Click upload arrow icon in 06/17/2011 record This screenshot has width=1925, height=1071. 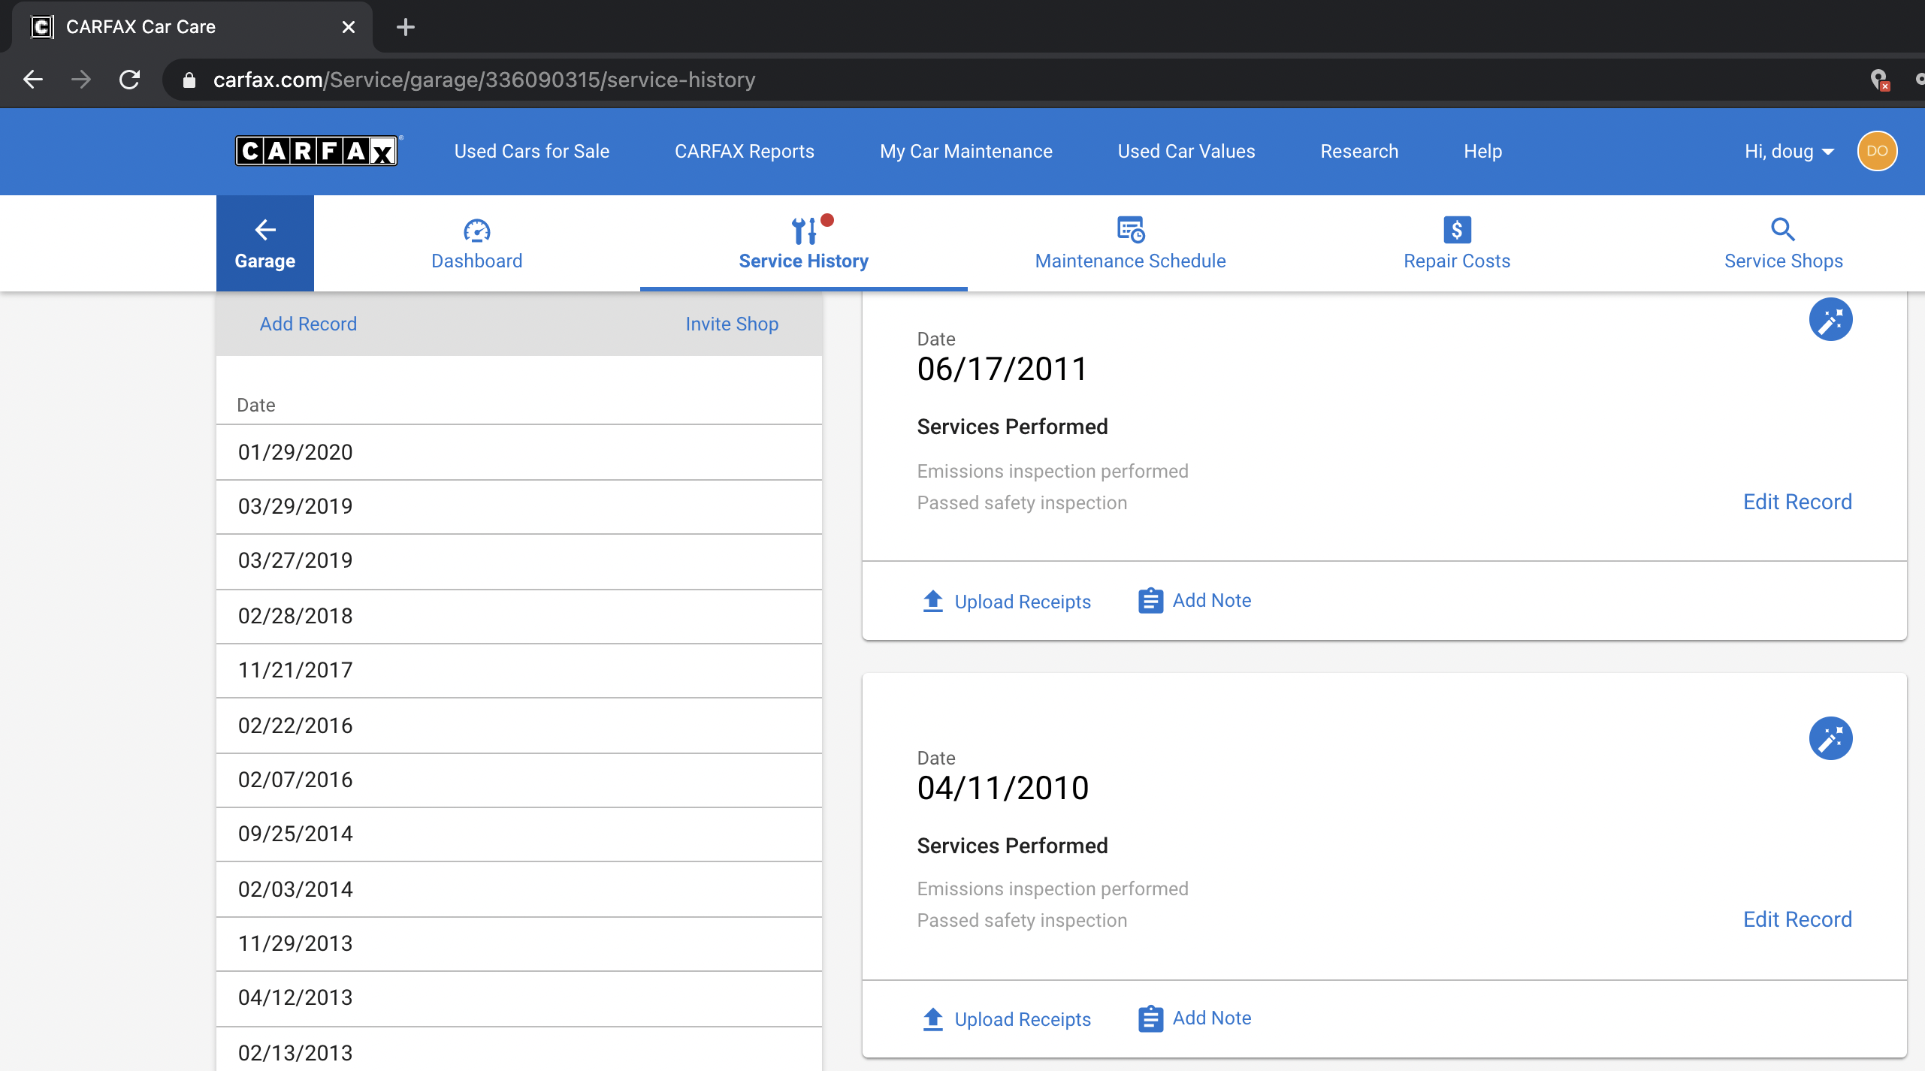coord(932,601)
